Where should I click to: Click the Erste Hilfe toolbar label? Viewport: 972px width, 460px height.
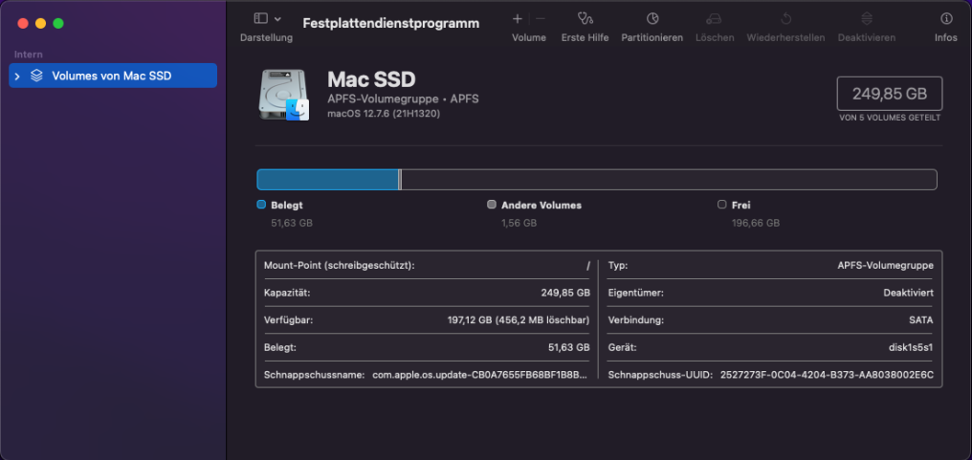585,38
